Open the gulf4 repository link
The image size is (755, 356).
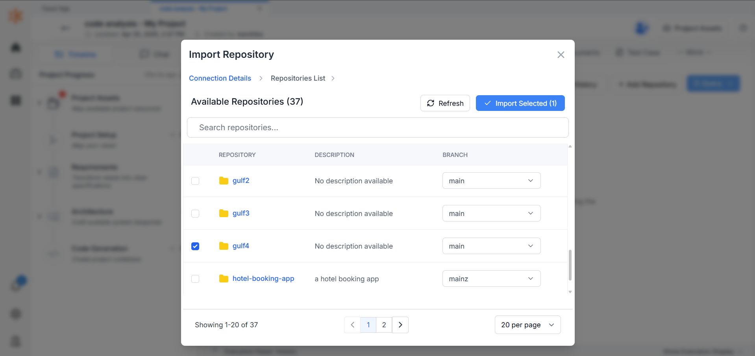click(241, 246)
